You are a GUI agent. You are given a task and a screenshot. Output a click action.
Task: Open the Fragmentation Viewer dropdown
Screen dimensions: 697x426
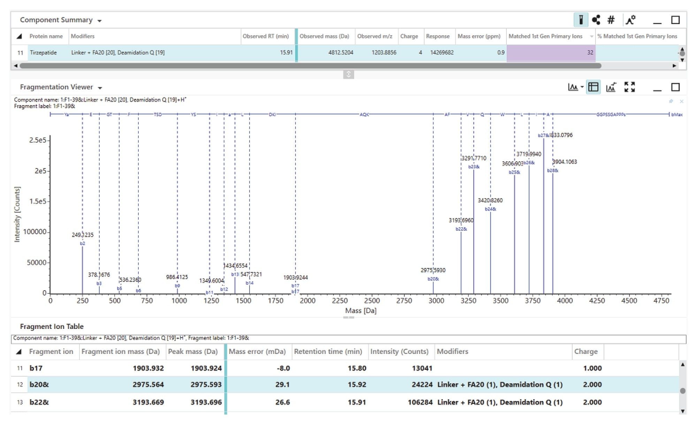pos(100,88)
